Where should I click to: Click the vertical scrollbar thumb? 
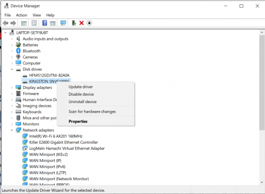click(x=262, y=82)
